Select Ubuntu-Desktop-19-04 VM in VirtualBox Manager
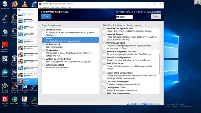The width and height of the screenshot is (201, 113). point(28,48)
